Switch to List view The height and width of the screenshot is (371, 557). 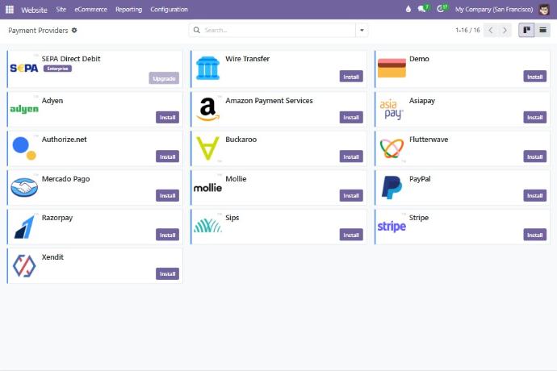click(542, 30)
